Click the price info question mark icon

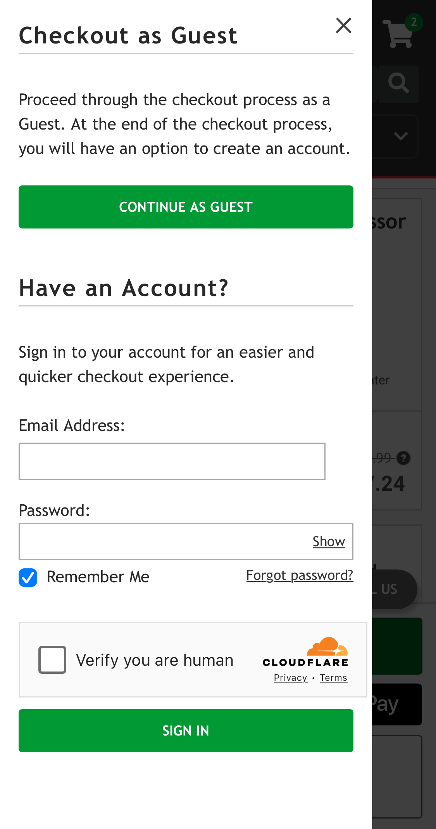403,459
